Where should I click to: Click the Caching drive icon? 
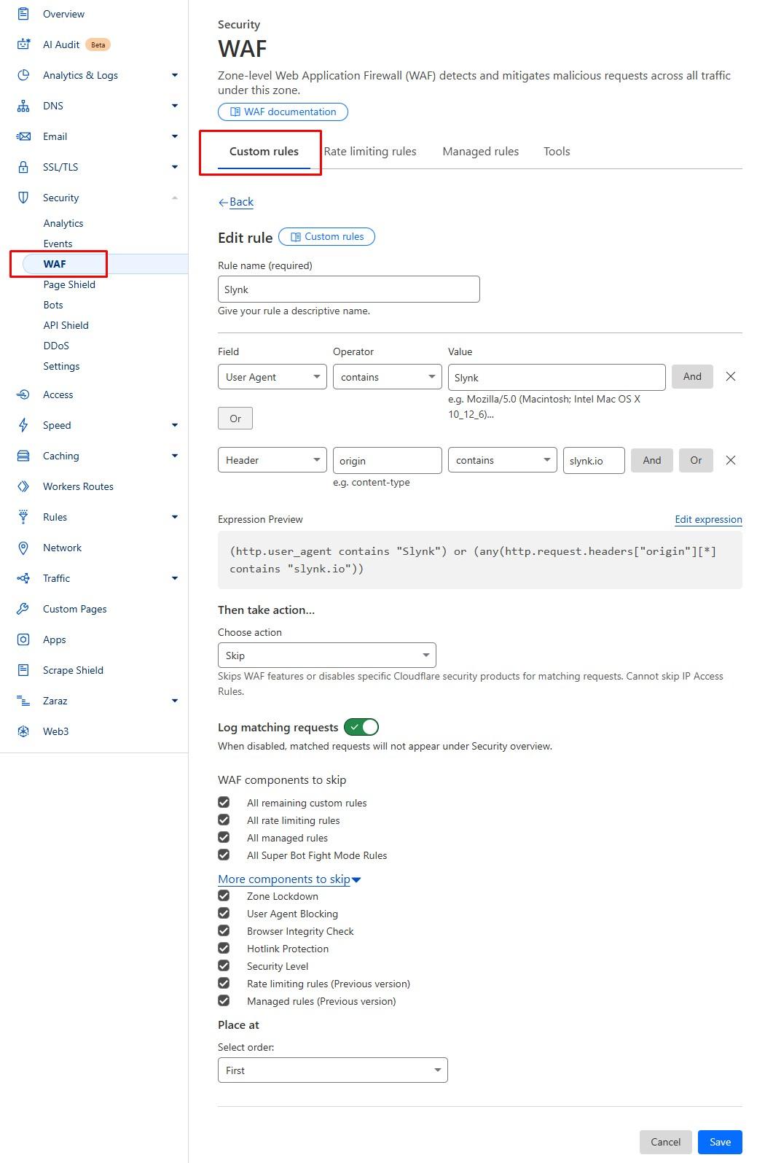pyautogui.click(x=23, y=456)
